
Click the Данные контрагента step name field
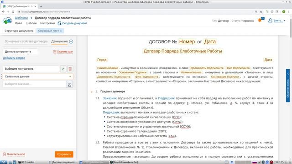[21, 51]
